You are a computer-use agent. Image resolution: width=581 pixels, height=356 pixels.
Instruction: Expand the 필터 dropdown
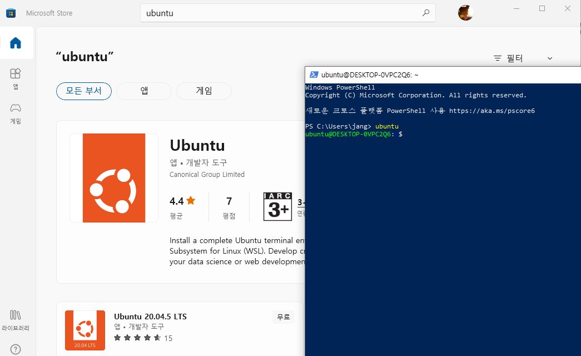(x=523, y=58)
